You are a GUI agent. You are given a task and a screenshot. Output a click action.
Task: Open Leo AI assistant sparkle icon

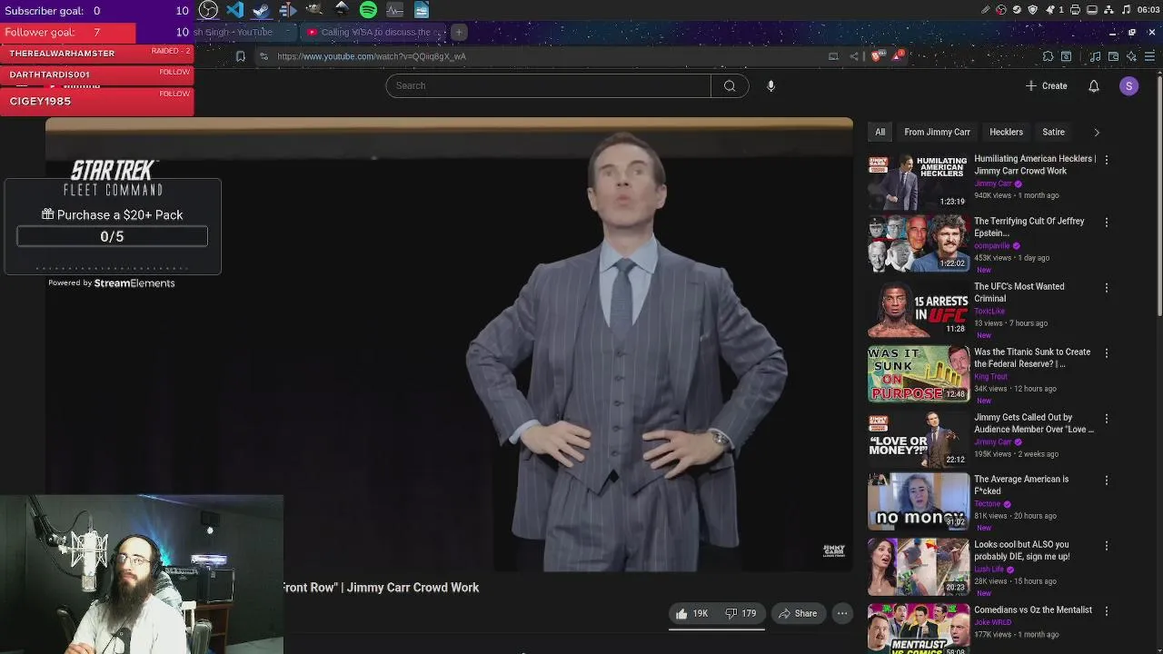tap(1131, 56)
